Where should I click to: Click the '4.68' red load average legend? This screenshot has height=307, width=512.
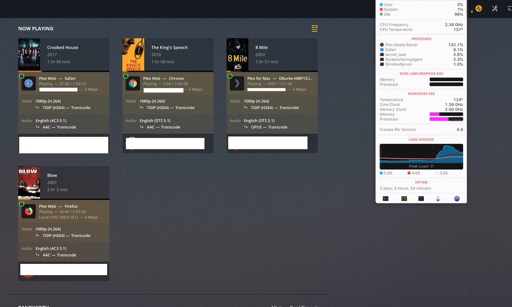coord(414,173)
